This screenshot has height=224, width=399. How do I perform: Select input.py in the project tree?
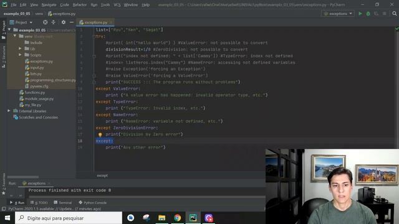[34, 68]
